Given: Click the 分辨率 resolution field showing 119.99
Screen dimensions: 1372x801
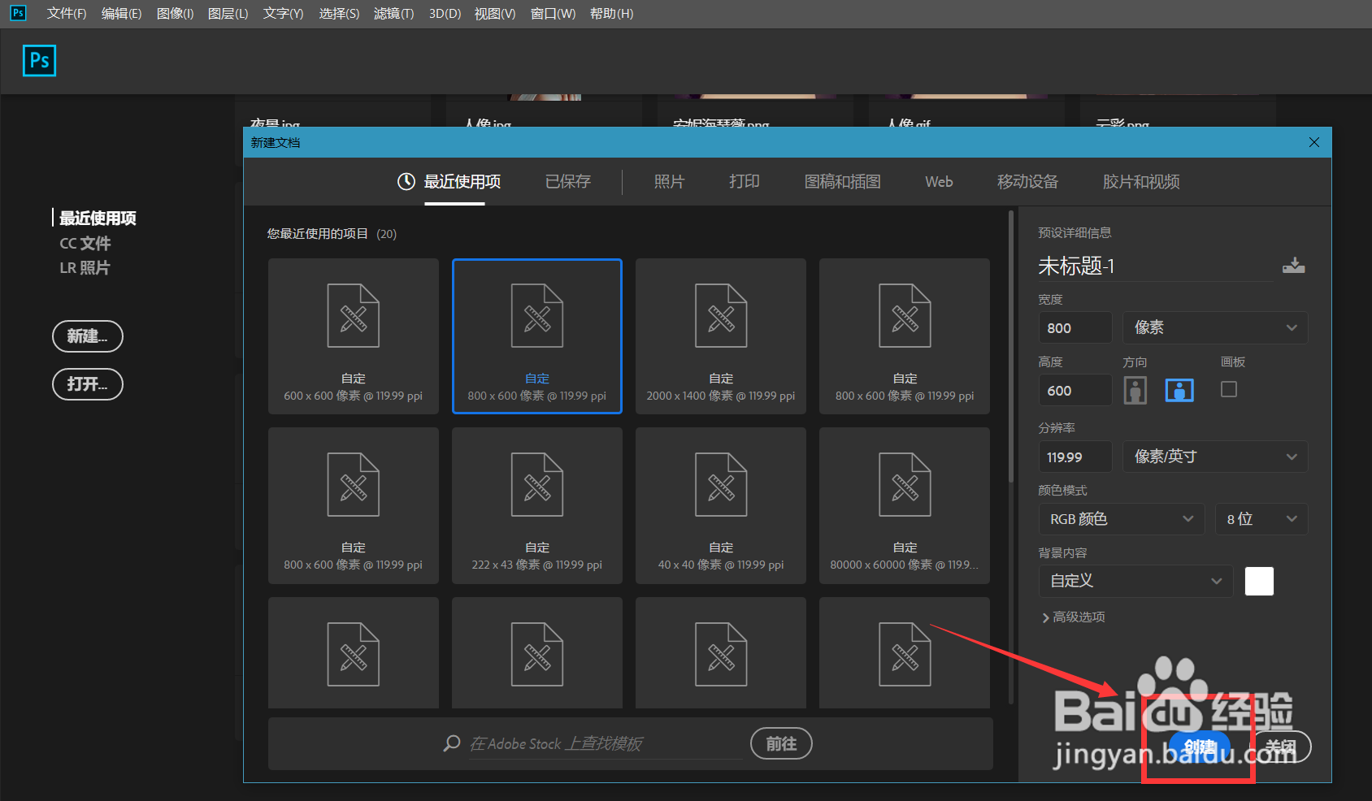Looking at the screenshot, I should 1075,457.
